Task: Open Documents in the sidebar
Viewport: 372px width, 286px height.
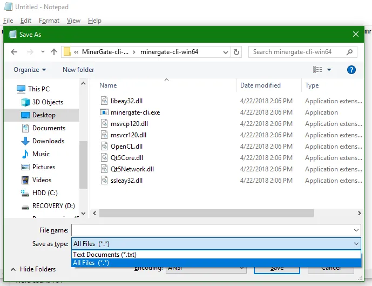Action: click(x=49, y=128)
